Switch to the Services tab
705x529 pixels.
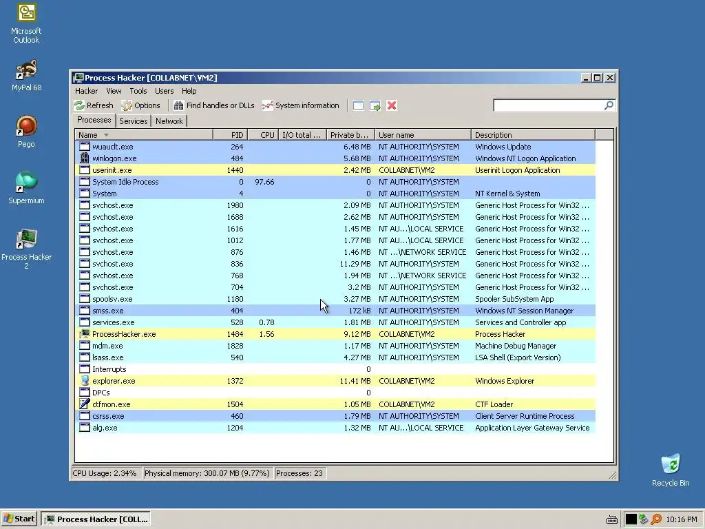[x=133, y=121]
